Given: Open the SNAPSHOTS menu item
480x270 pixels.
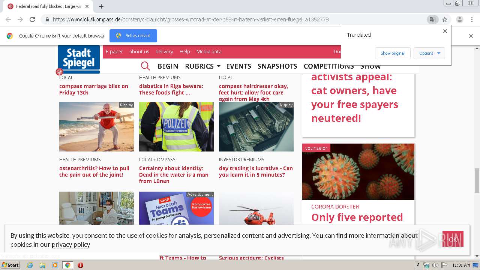Looking at the screenshot, I should click(x=277, y=66).
